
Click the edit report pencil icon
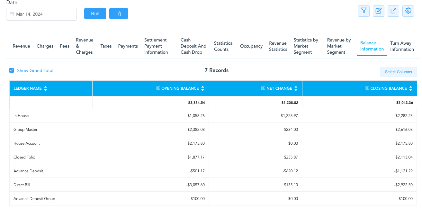coord(378,11)
